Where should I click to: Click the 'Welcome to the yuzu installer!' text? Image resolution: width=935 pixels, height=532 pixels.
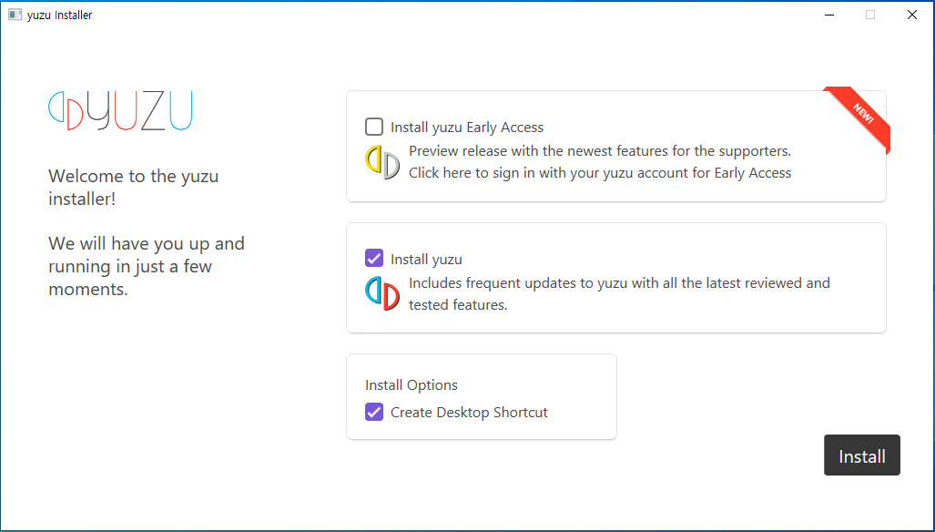(134, 188)
